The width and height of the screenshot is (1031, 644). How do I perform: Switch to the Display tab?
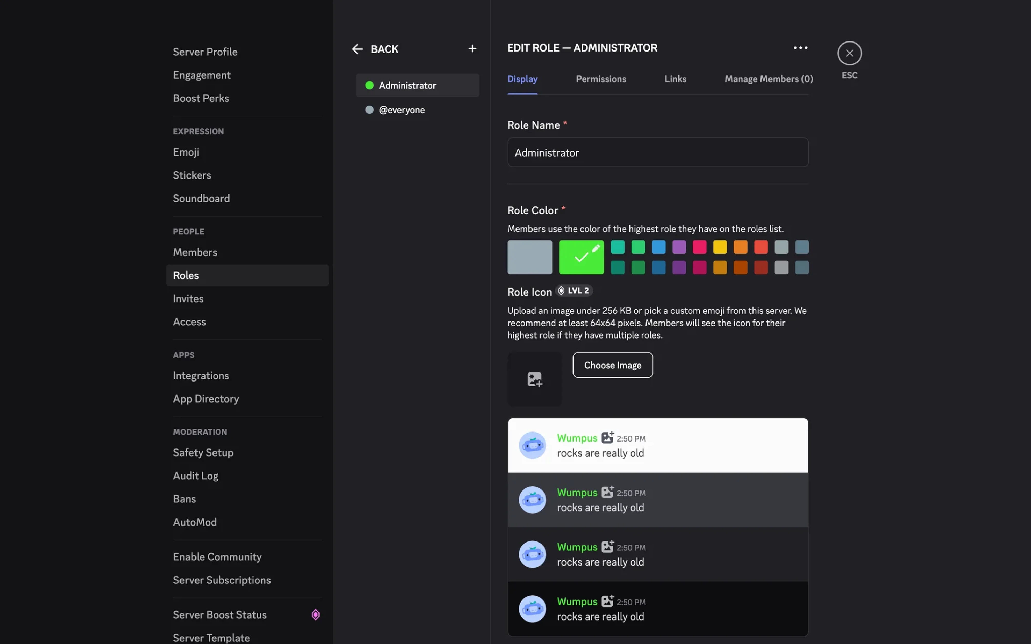522,79
